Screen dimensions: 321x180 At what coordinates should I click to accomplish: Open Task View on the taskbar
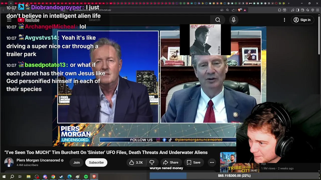[x=20, y=177]
